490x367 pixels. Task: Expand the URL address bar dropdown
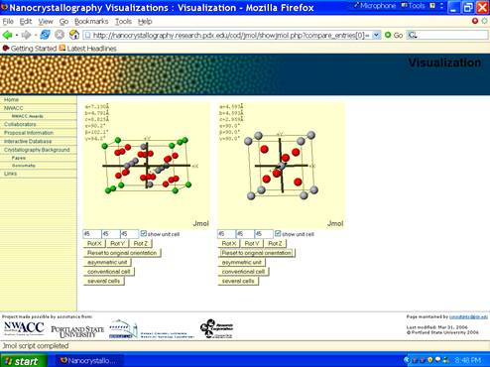[x=376, y=35]
